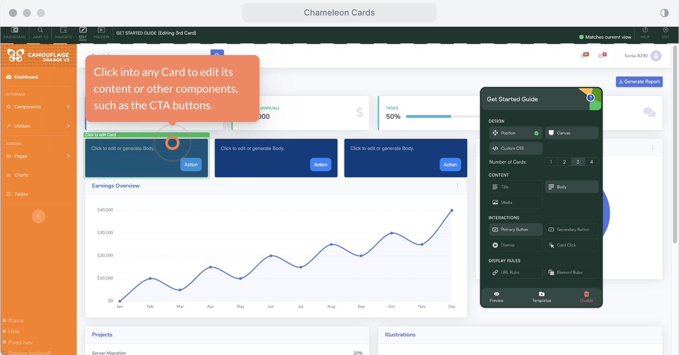Click the Oct data point on the earnings chart
This screenshot has width=679, height=355.
pyautogui.click(x=392, y=233)
